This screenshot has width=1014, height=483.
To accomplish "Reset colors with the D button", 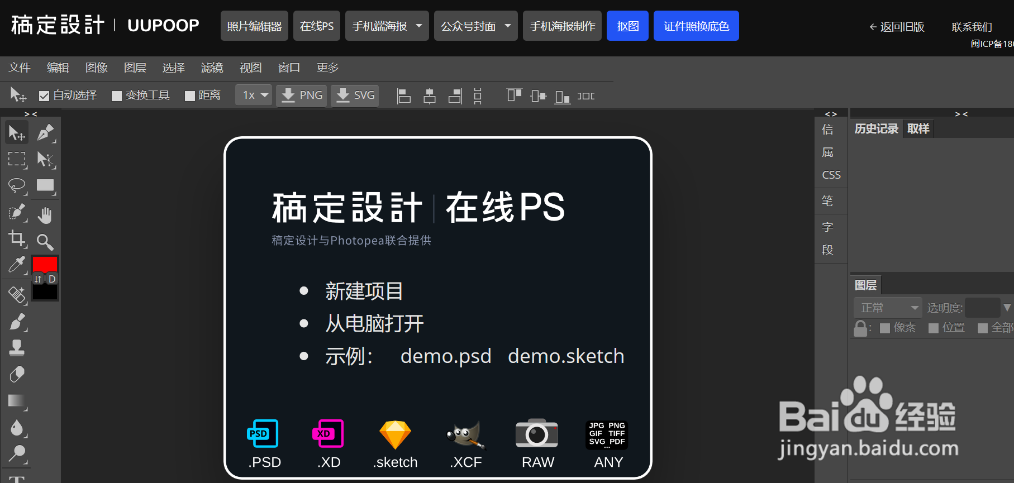I will point(52,279).
